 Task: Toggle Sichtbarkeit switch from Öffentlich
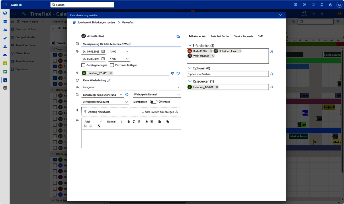tap(154, 102)
